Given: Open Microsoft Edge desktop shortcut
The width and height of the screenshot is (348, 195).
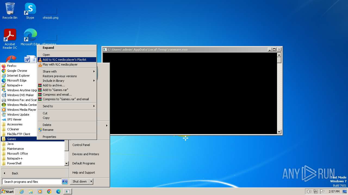Looking at the screenshot, I should (30, 37).
